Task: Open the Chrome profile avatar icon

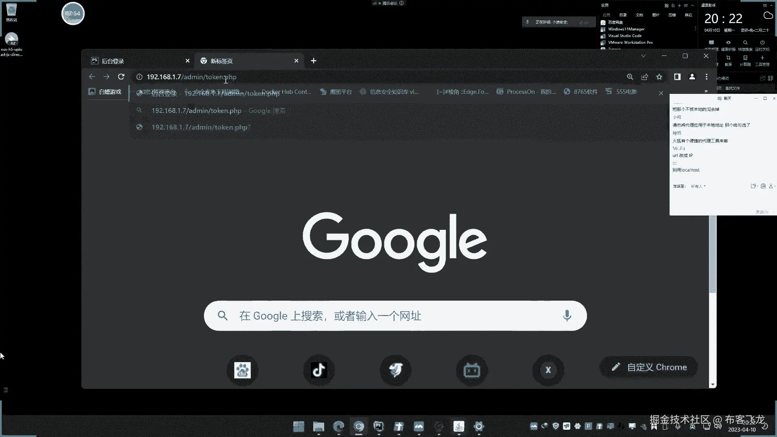Action: [x=692, y=77]
